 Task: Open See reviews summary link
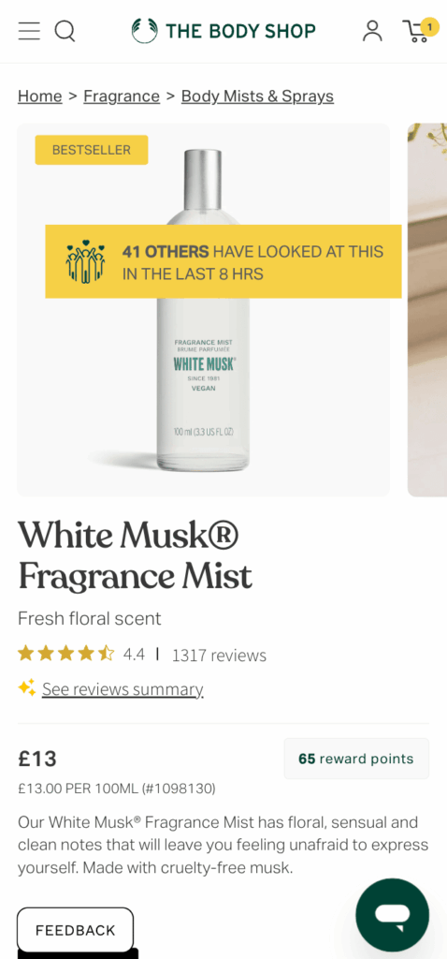tap(123, 689)
